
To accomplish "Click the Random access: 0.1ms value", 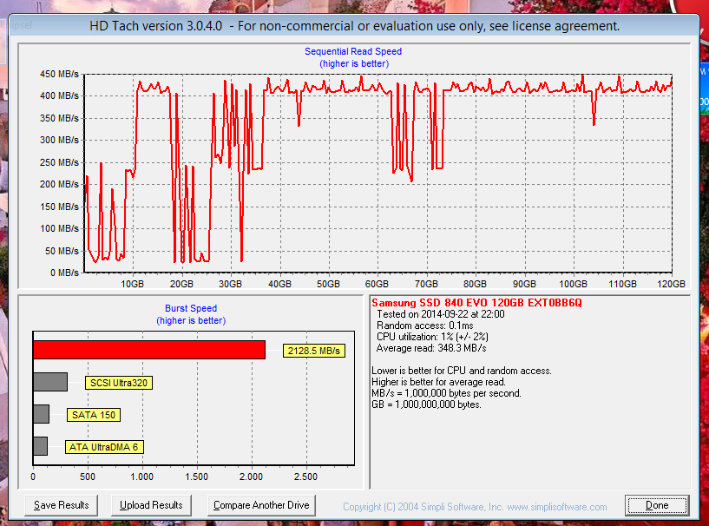I will (x=425, y=325).
